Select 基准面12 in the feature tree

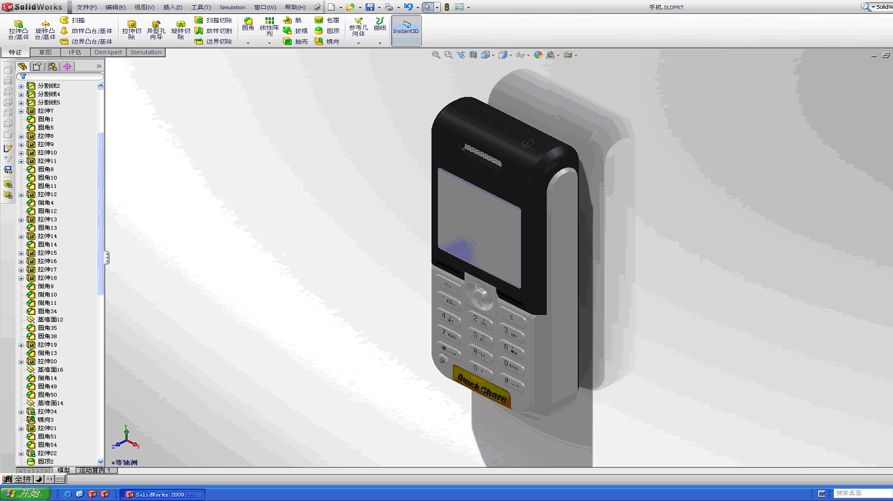45,320
